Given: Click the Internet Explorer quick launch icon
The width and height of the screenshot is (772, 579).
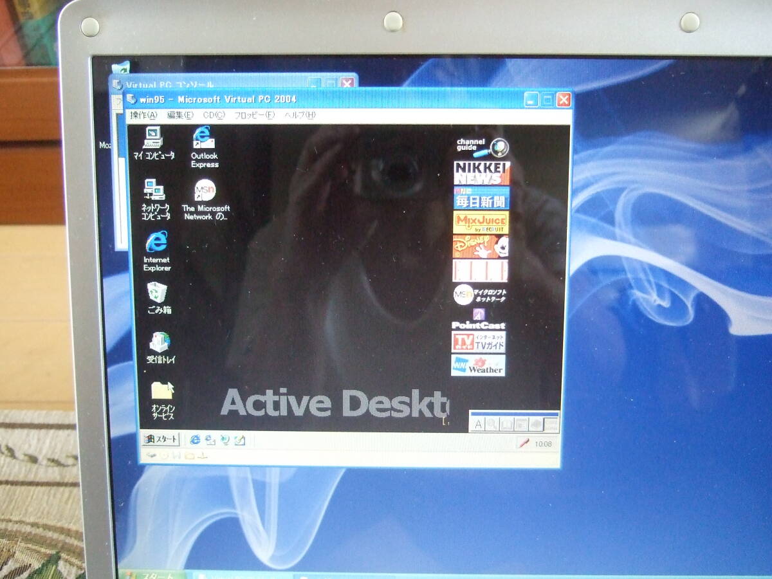Looking at the screenshot, I should (195, 440).
